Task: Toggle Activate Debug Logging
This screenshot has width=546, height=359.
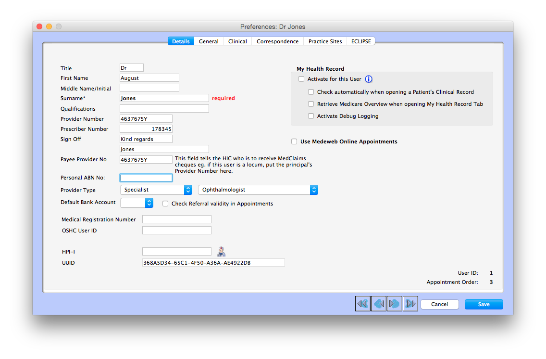Action: click(311, 115)
